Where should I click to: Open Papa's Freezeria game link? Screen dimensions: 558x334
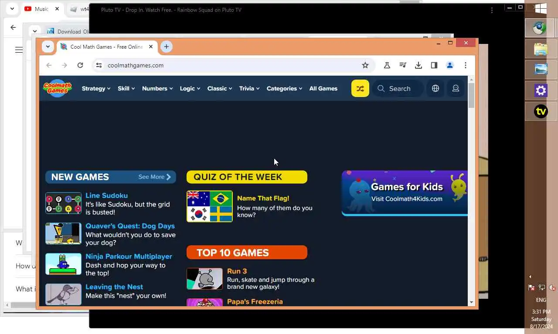(x=255, y=301)
